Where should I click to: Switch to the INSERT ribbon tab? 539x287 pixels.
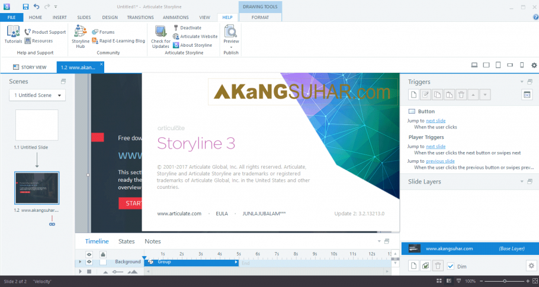(59, 17)
